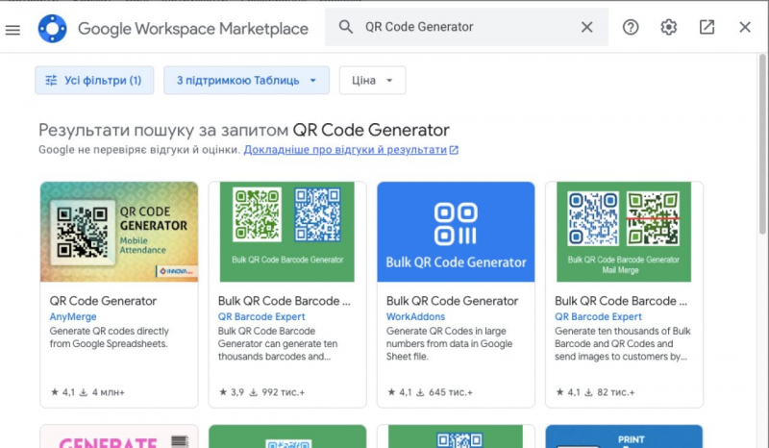Open the GENERATE pink card in second row
This screenshot has width=769, height=448.
click(x=119, y=436)
